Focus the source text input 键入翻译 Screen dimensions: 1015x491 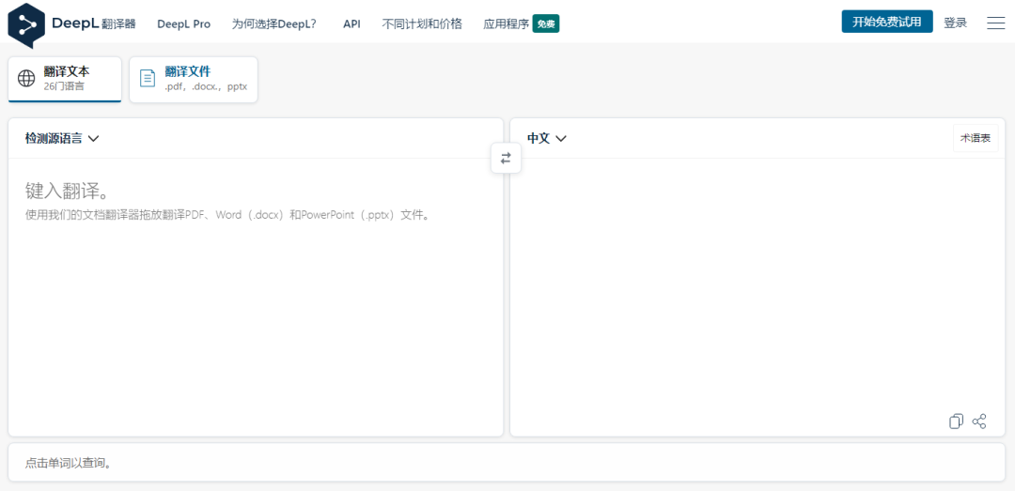click(x=256, y=297)
